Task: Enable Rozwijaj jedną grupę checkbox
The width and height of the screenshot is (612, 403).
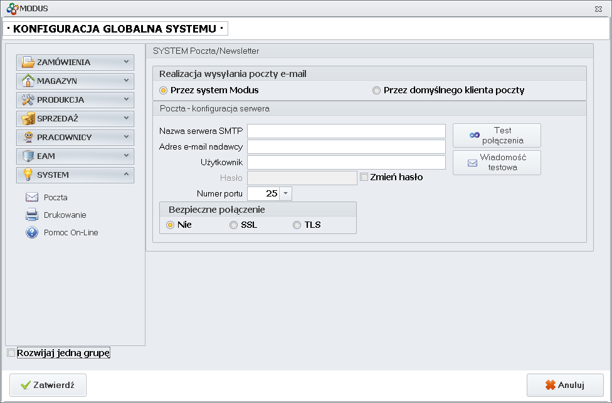Action: coord(11,353)
